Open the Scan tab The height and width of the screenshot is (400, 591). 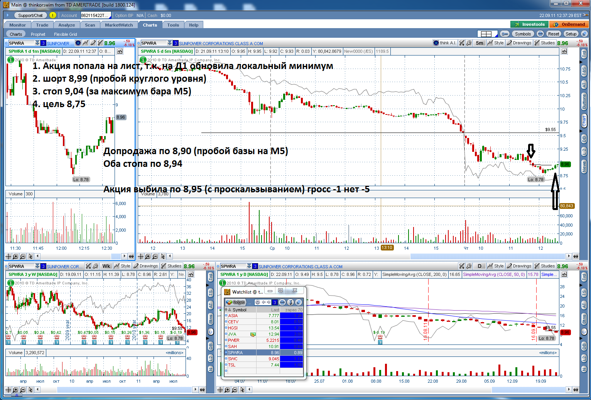[x=90, y=25]
